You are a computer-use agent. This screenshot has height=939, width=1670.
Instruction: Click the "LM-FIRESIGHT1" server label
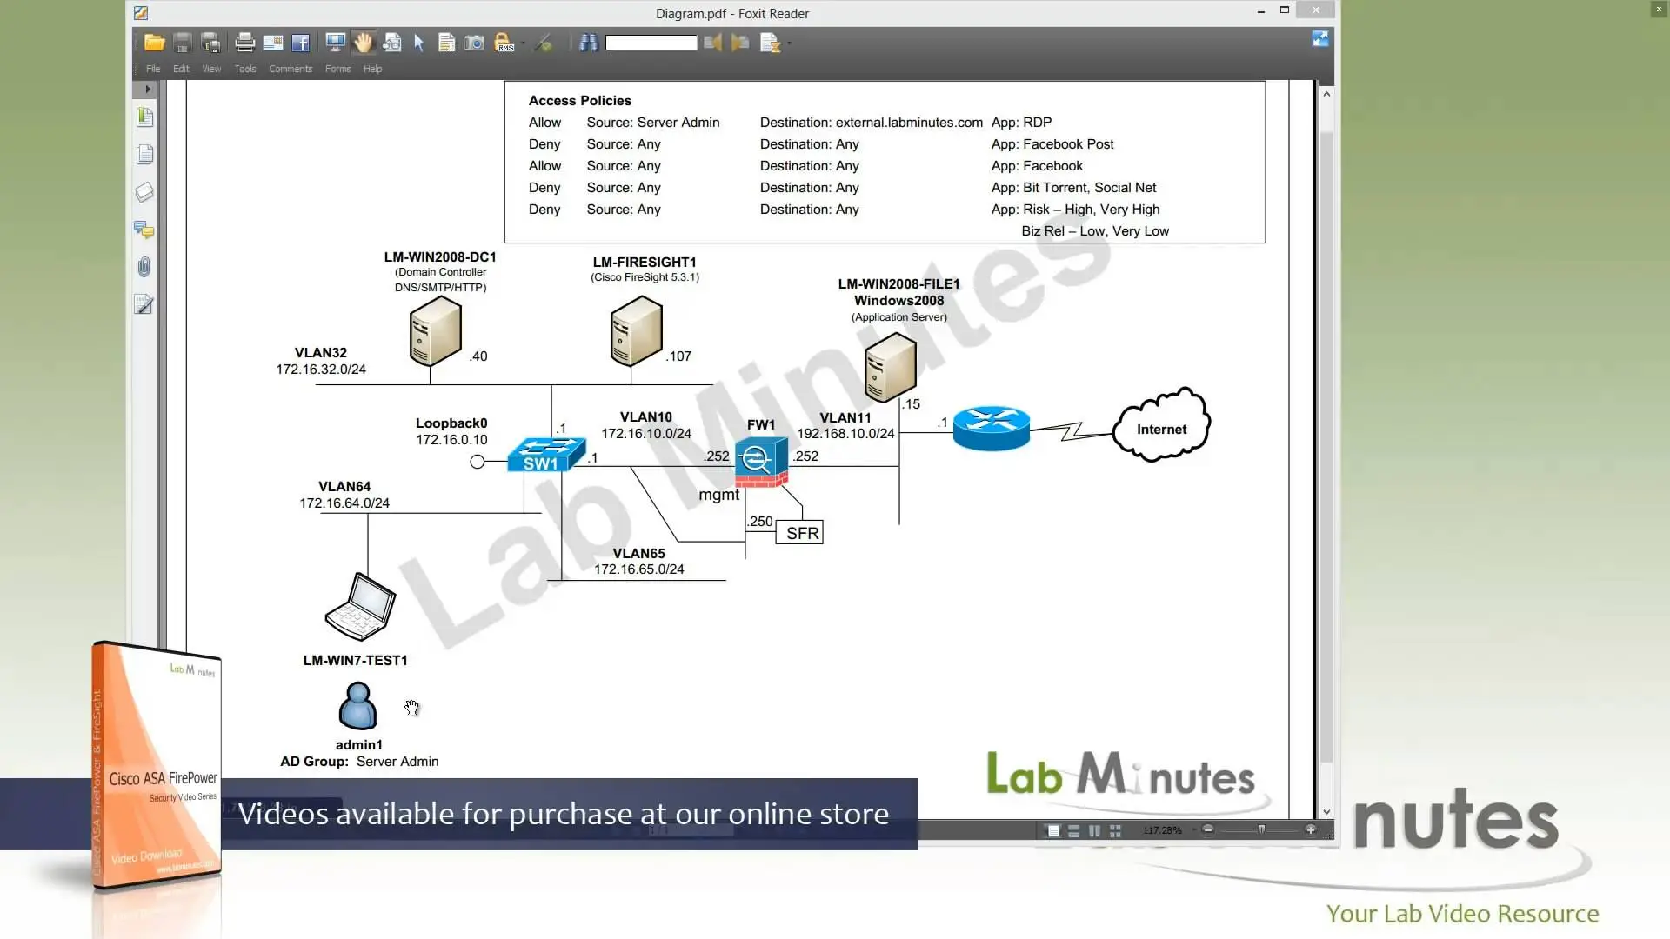click(645, 262)
